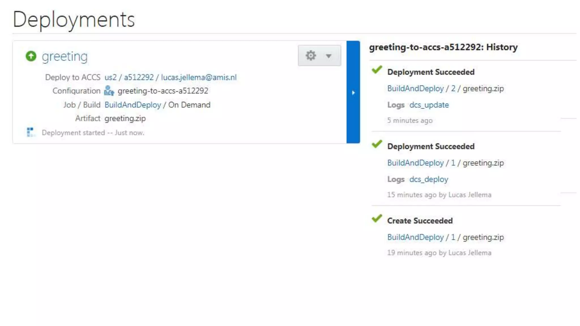This screenshot has height=326, width=580.
Task: Collapse history panel using the blue bar arrow
Action: pos(353,93)
